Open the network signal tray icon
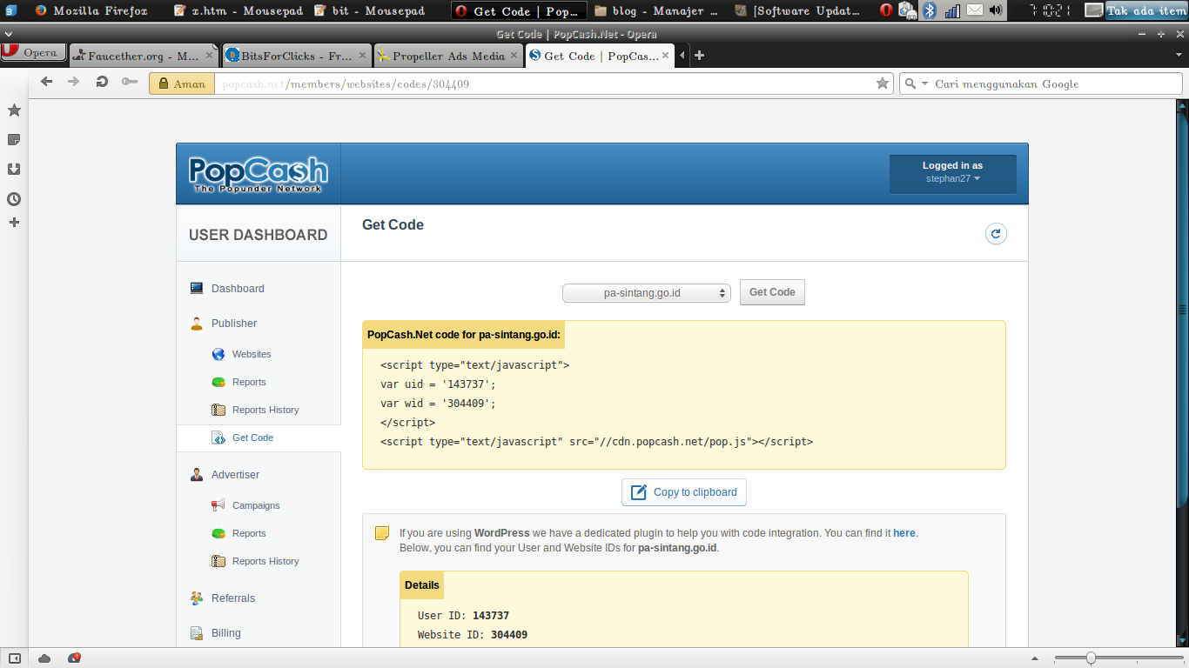The height and width of the screenshot is (668, 1189). click(x=952, y=10)
